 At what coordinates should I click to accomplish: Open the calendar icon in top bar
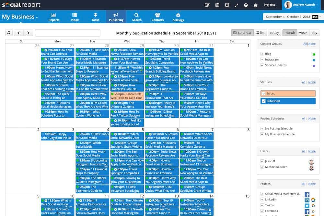pyautogui.click(x=217, y=5)
